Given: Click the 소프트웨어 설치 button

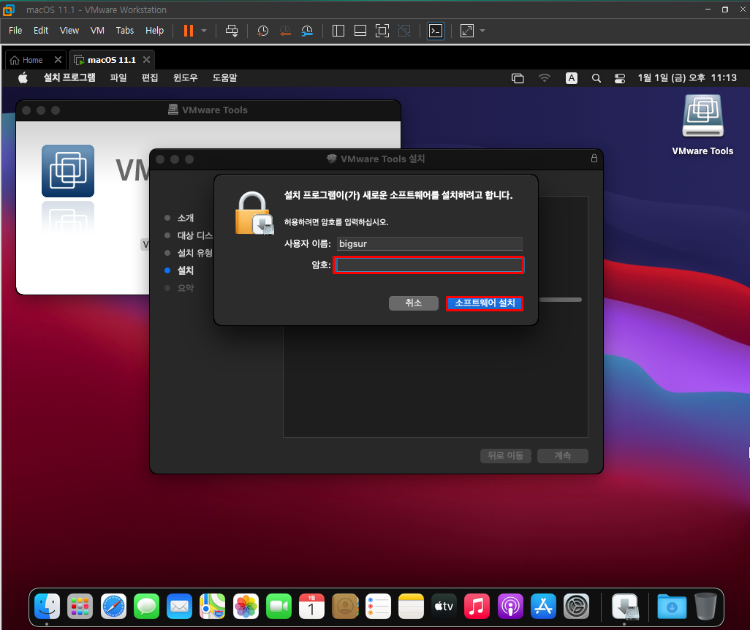Looking at the screenshot, I should (485, 303).
